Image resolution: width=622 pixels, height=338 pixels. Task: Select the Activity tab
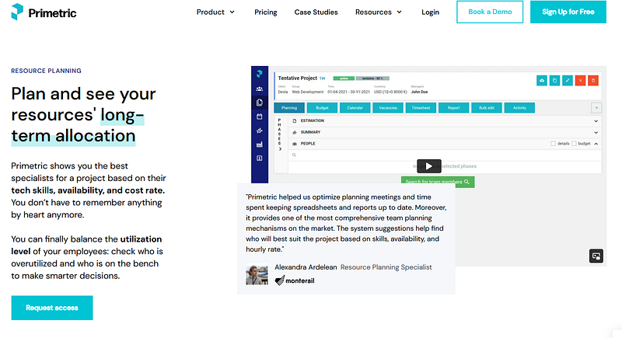coord(519,108)
